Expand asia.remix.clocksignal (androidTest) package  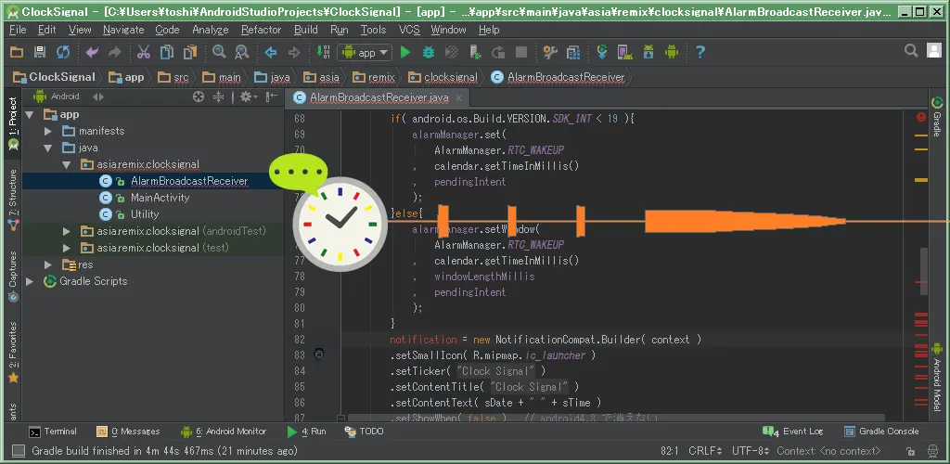[x=66, y=231]
